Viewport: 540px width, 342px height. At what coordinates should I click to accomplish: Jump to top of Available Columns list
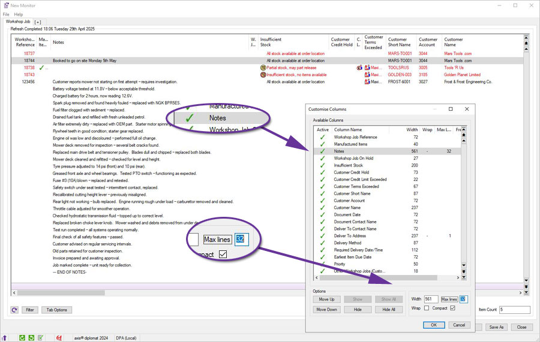coord(463,129)
